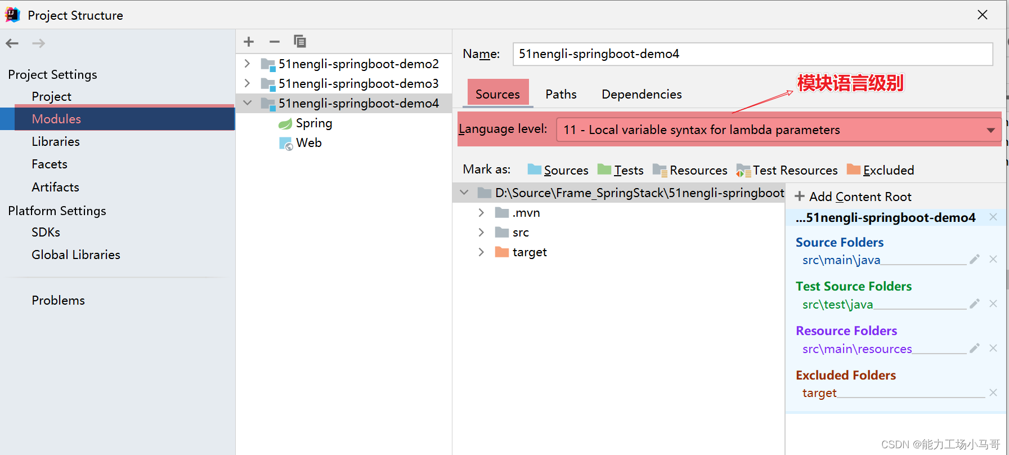This screenshot has width=1009, height=455.
Task: Select the target excluded folder entry
Action: tap(819, 393)
